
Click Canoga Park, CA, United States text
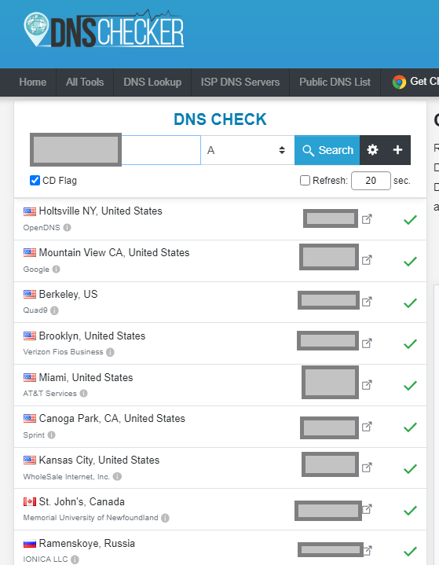[112, 418]
